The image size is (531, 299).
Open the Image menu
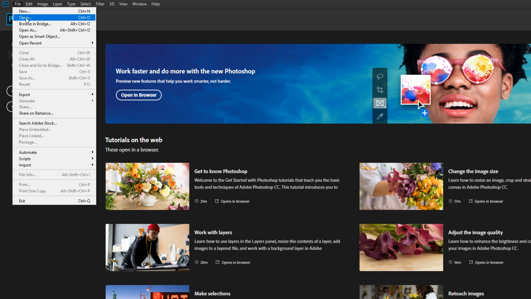coord(43,4)
